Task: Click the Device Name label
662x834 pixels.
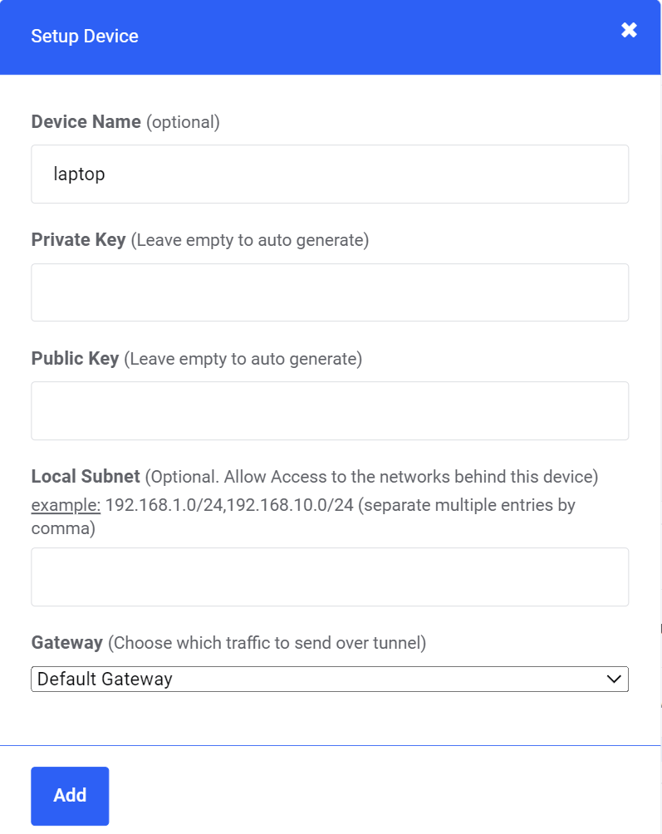Action: click(x=86, y=121)
